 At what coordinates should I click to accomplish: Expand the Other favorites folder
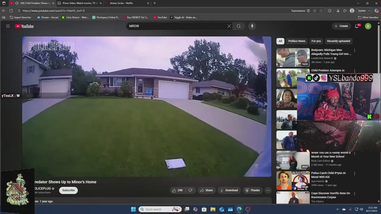click(368, 17)
